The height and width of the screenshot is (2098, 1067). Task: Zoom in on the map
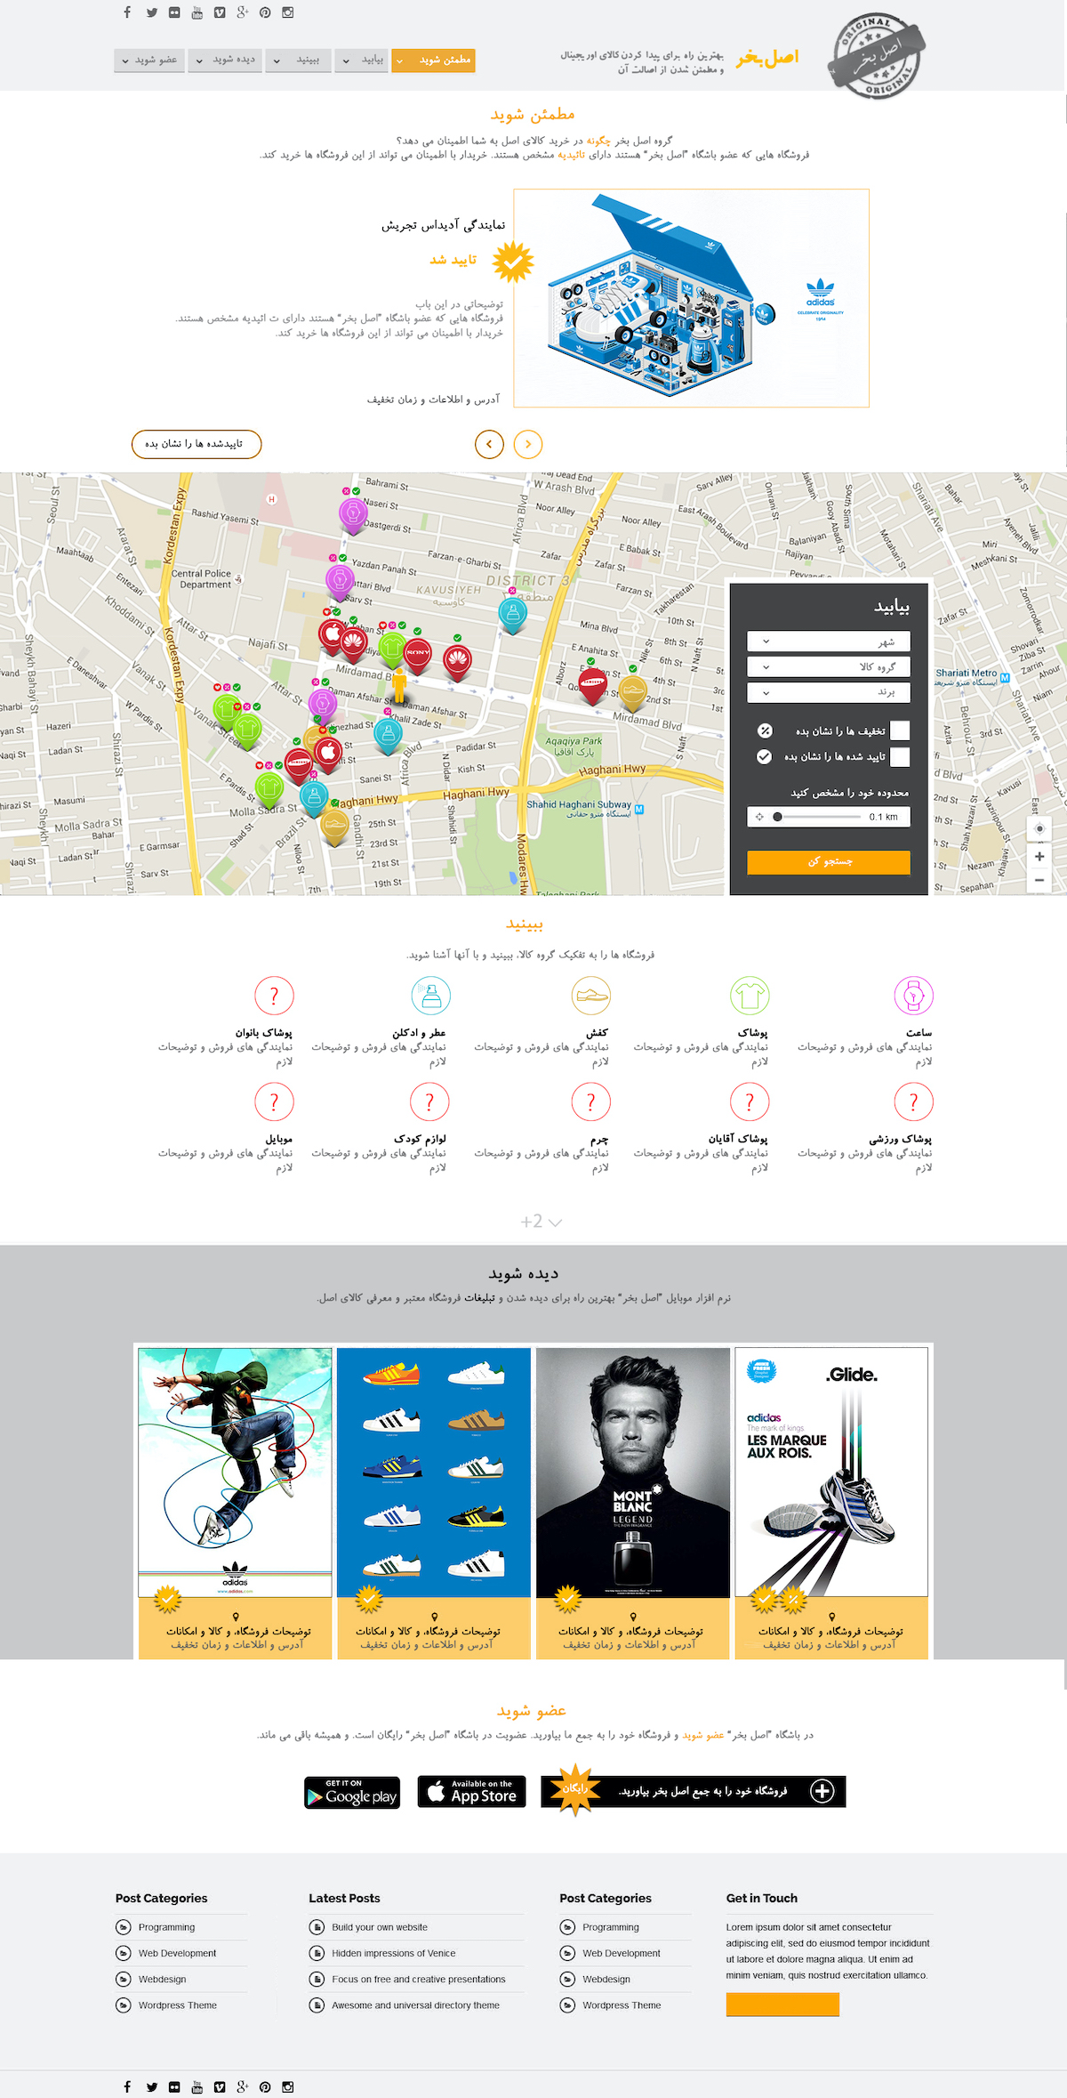(x=1039, y=856)
